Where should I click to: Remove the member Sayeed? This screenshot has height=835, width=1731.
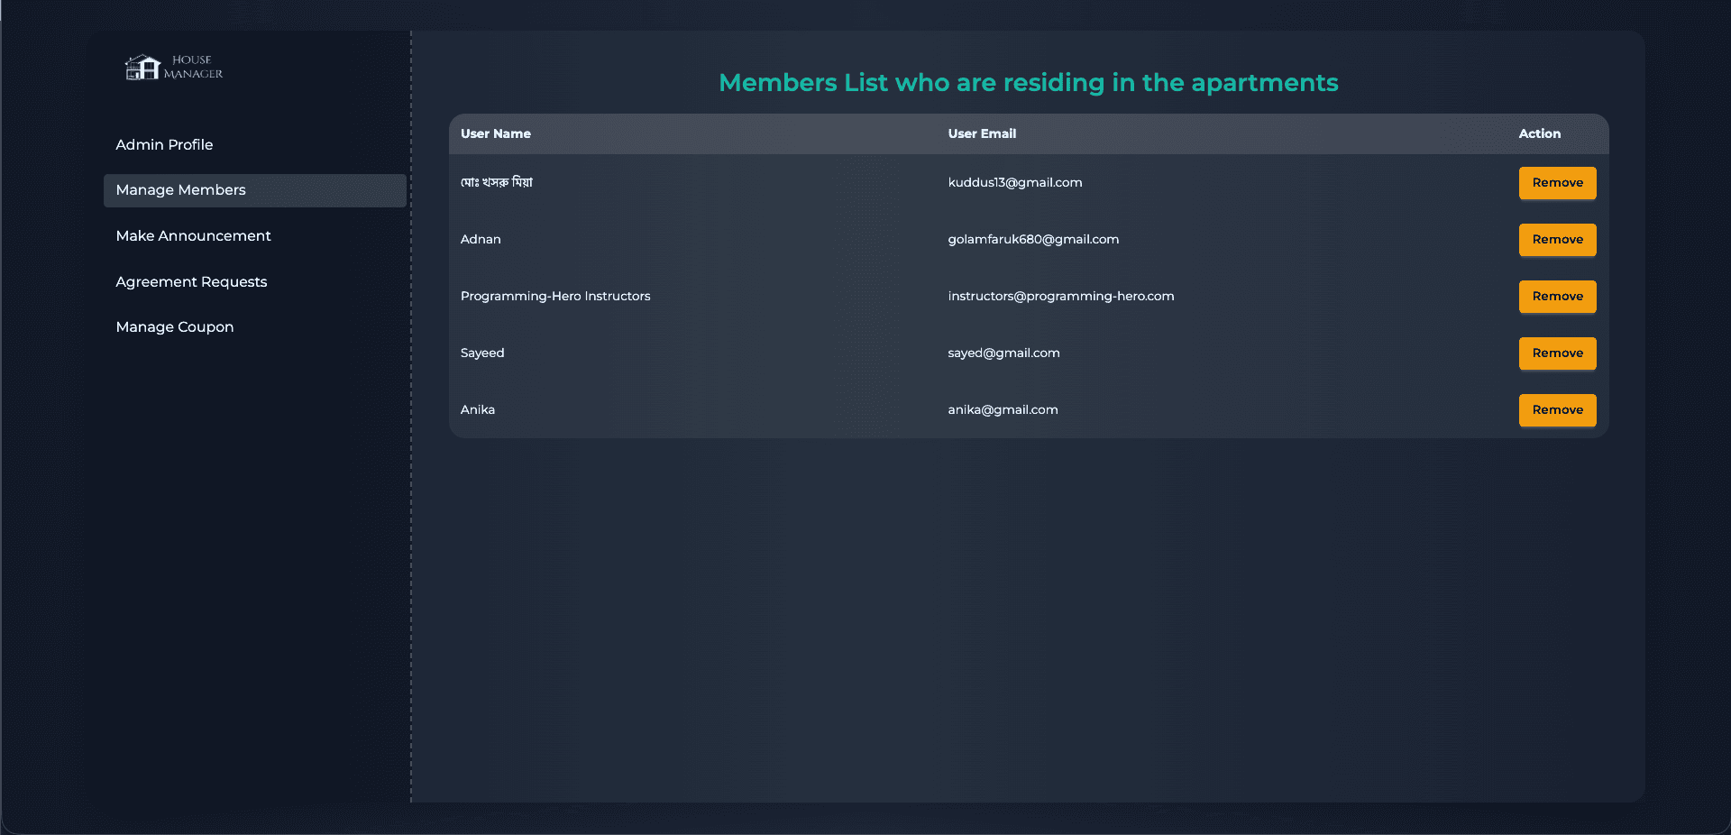pyautogui.click(x=1557, y=353)
